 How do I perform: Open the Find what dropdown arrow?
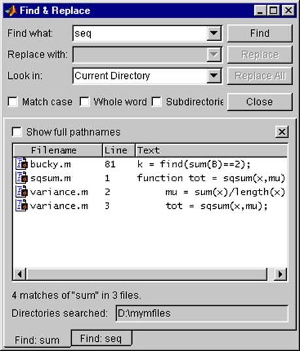(214, 33)
